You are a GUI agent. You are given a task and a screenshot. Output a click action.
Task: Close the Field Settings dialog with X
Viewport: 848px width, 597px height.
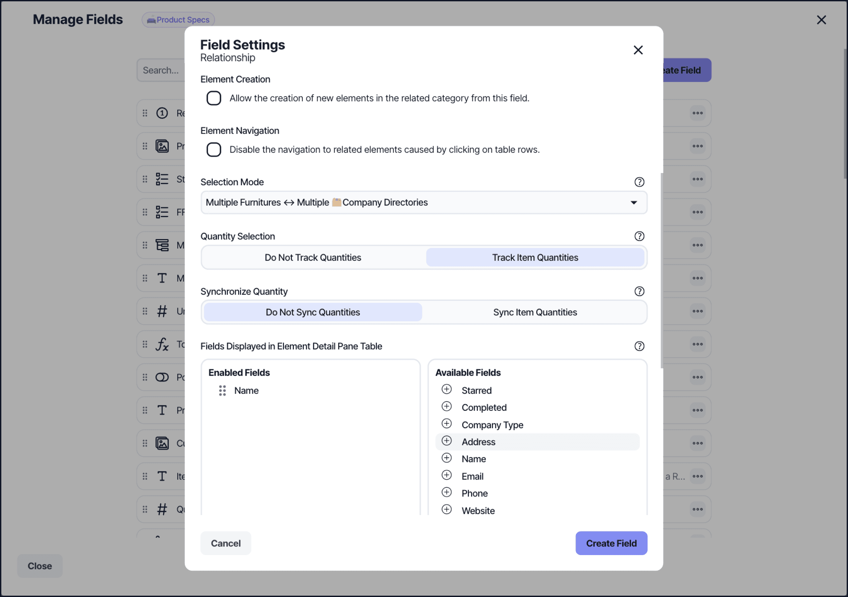point(638,50)
